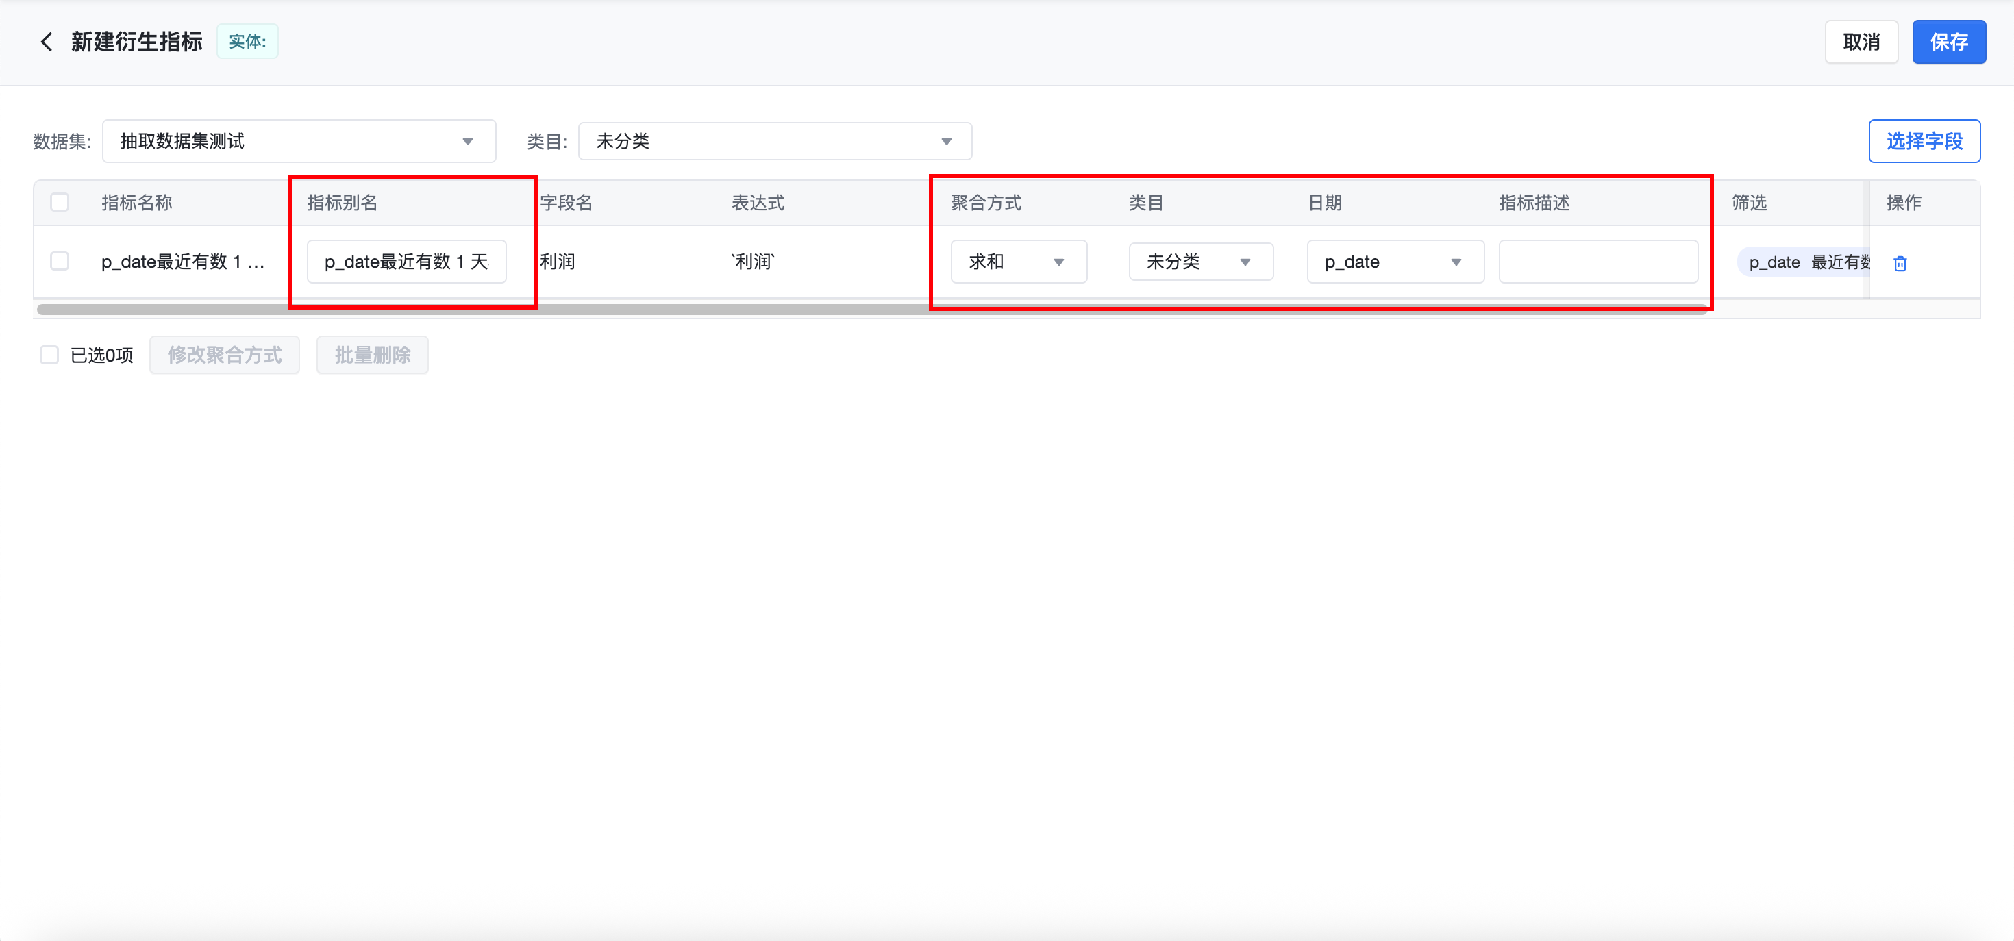Open the 求和 aggregation dropdown
Image resolution: width=2014 pixels, height=941 pixels.
click(x=1018, y=262)
